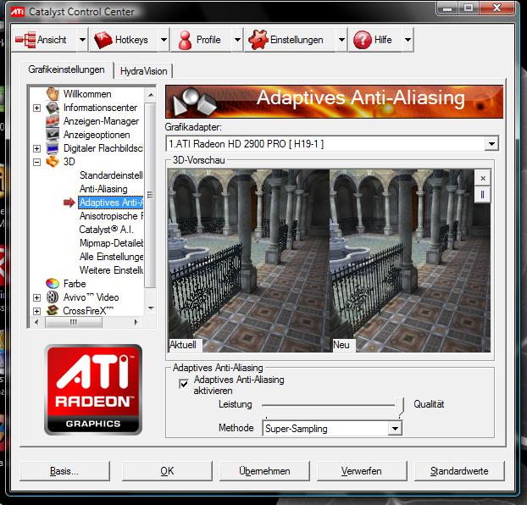
Task: Click the Farbe color wheel icon
Action: (53, 284)
